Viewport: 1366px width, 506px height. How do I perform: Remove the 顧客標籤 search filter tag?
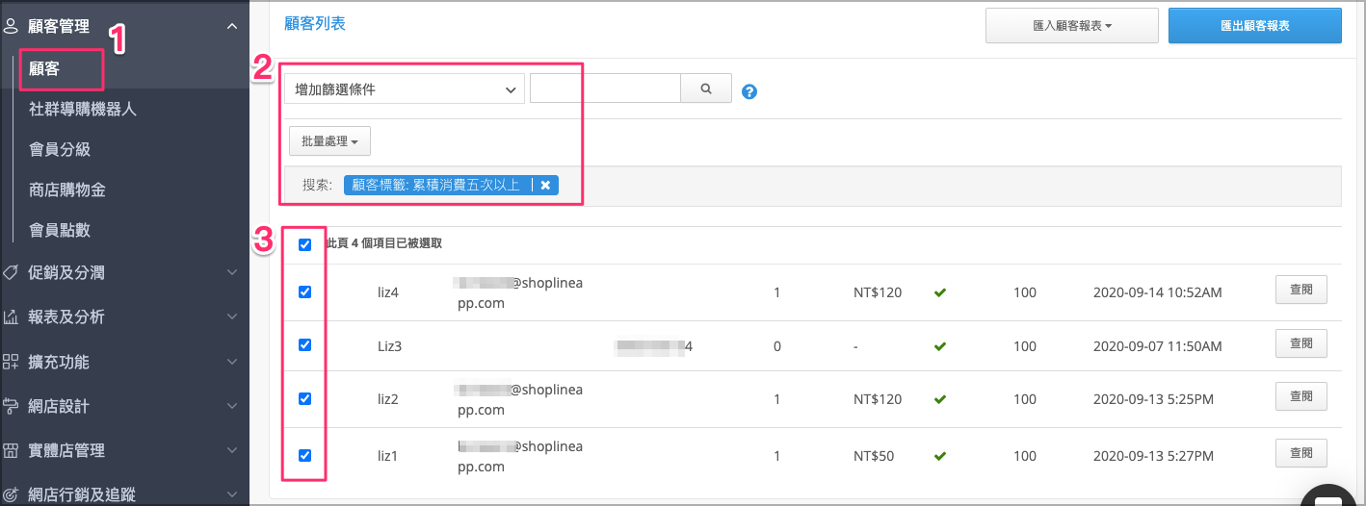[545, 185]
